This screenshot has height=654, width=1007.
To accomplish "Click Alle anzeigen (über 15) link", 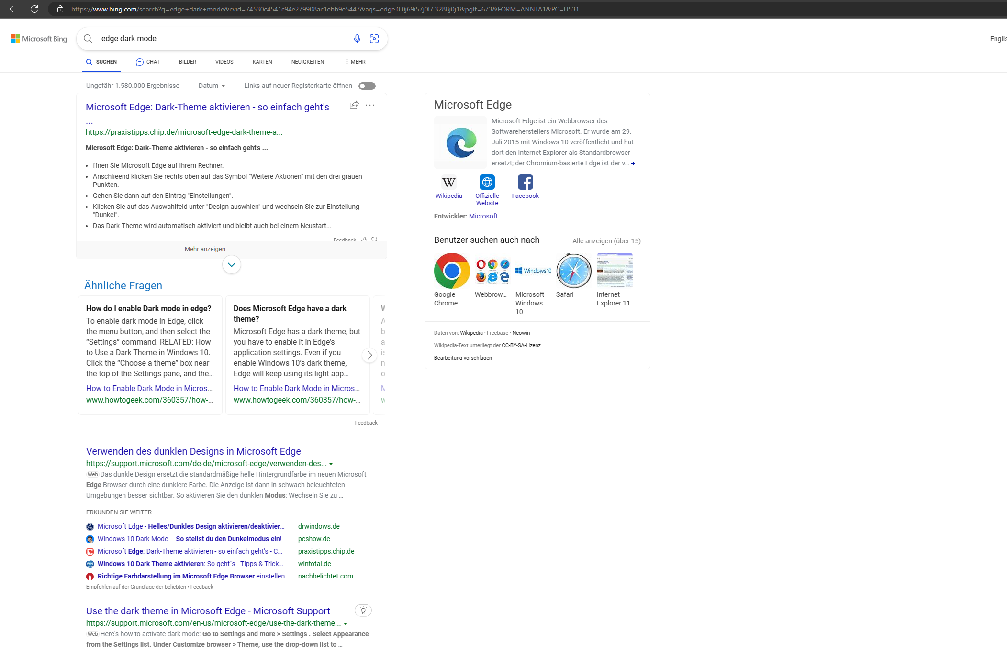I will [606, 241].
